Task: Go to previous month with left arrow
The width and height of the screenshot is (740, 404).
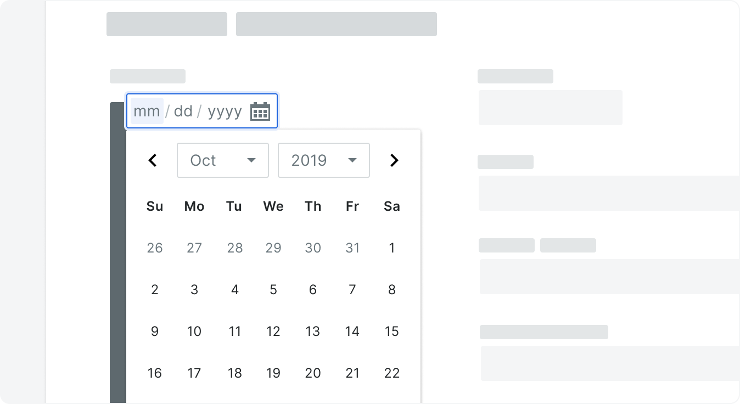Action: tap(153, 160)
